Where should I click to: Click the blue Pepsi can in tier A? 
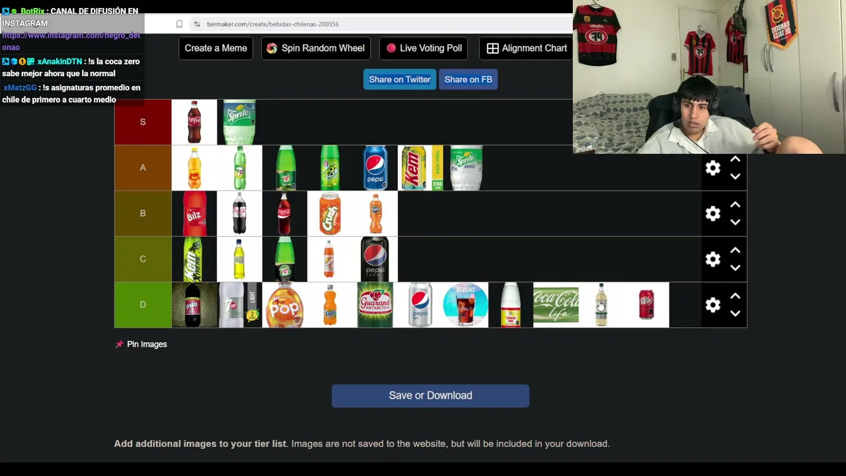[x=375, y=168]
